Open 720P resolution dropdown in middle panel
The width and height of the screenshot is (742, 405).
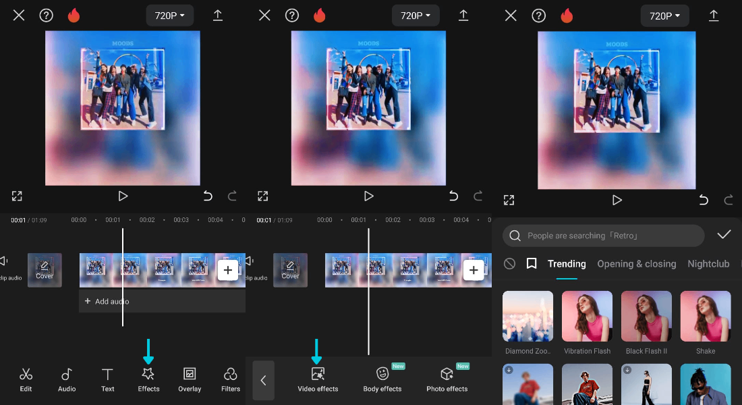[416, 16]
